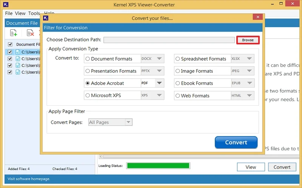The height and width of the screenshot is (188, 302).
Task: Click XPS file icon in first file row
Action: click(x=18, y=52)
